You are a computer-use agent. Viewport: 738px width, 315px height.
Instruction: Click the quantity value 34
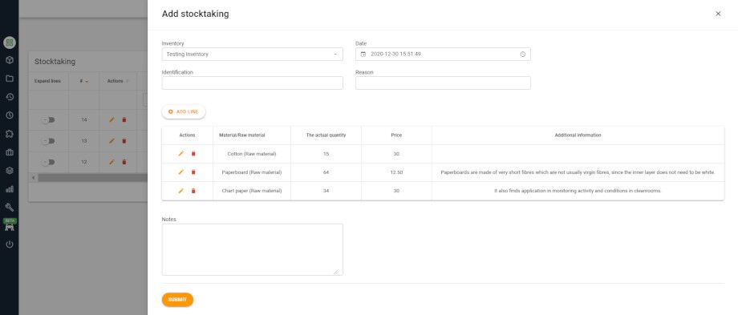(326, 191)
